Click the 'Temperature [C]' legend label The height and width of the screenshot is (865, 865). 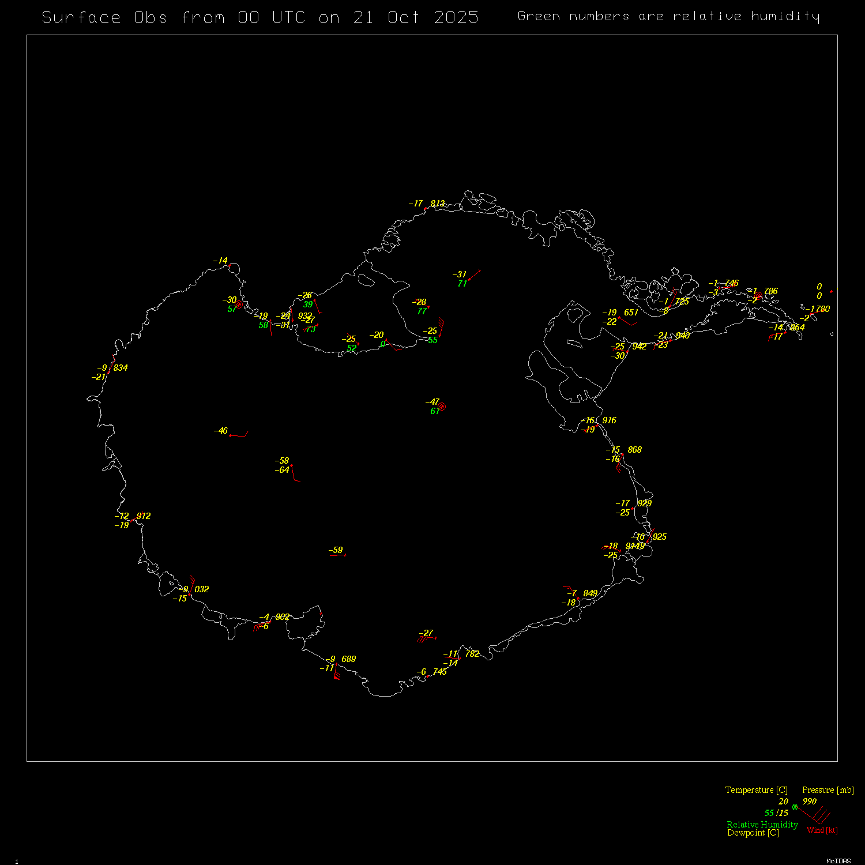[756, 790]
